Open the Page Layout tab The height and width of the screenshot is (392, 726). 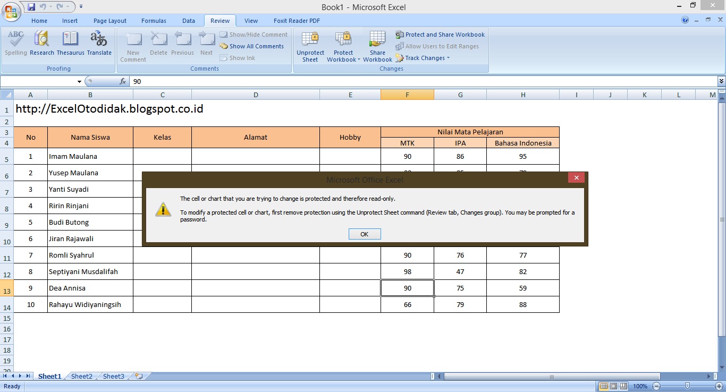[110, 21]
